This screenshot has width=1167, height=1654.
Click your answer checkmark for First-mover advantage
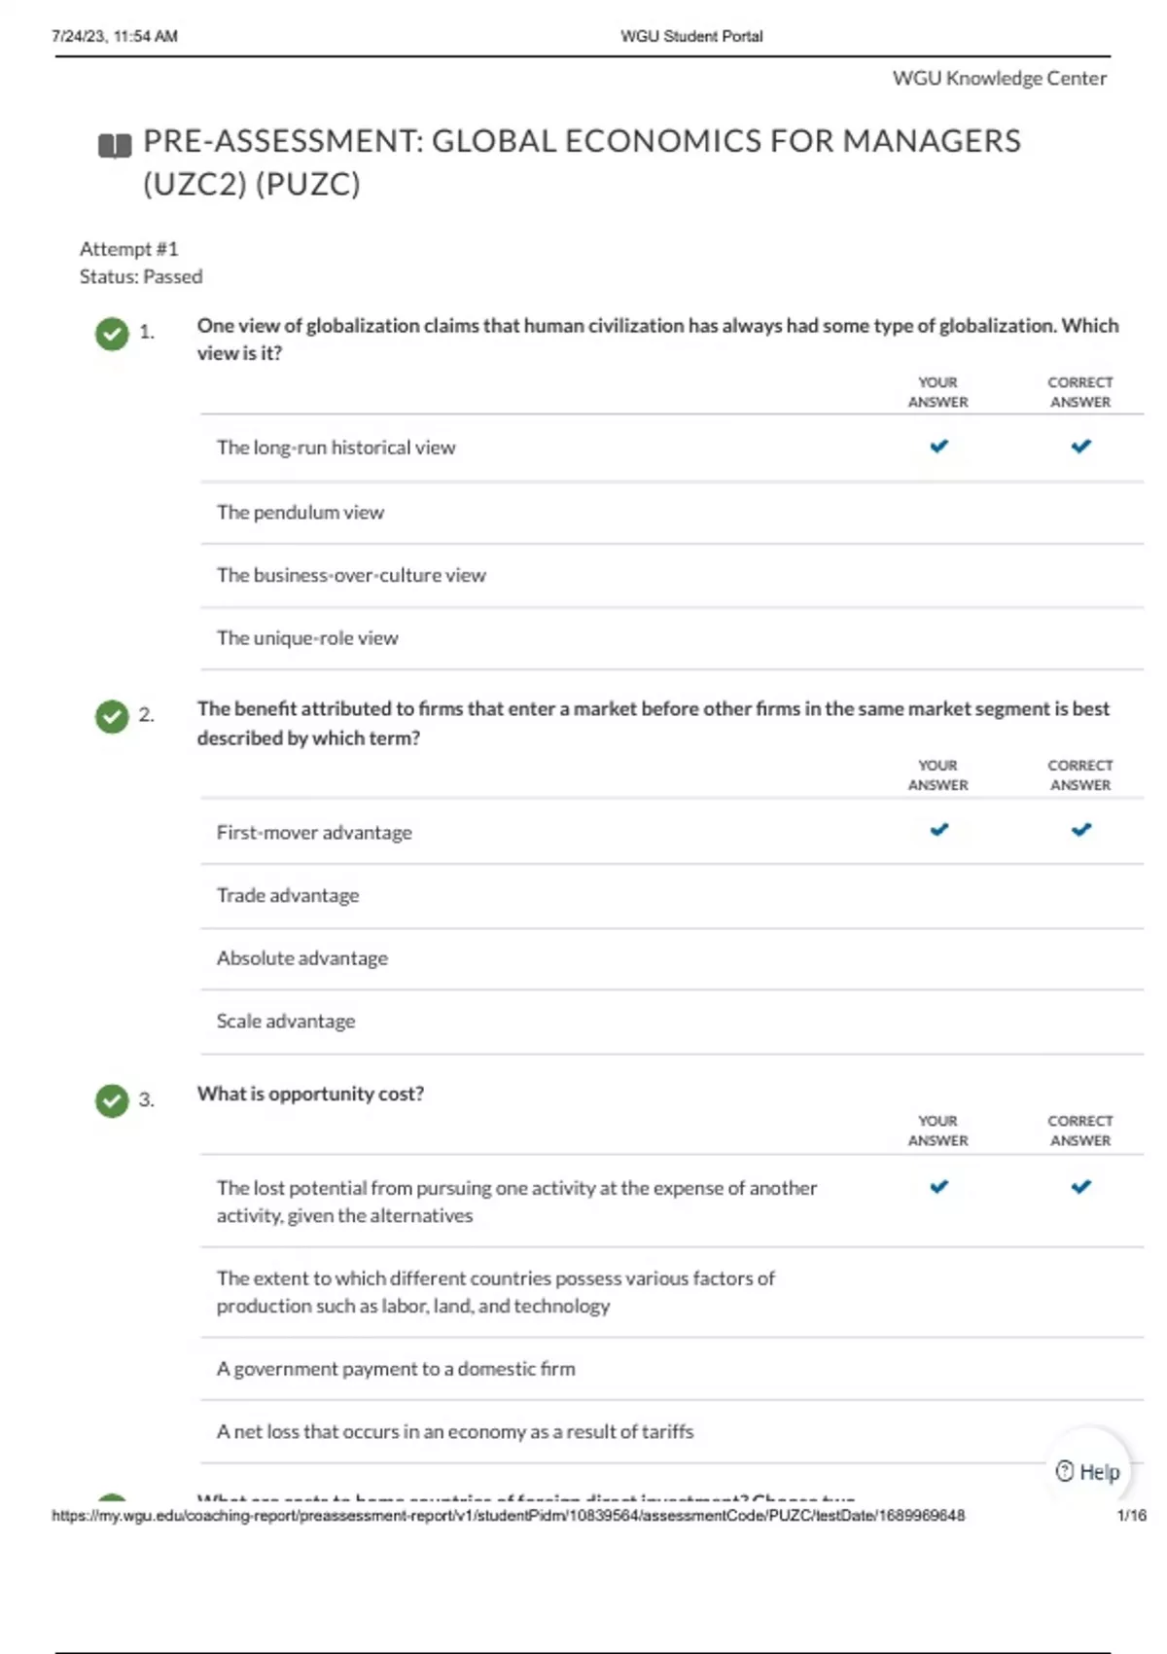(938, 830)
